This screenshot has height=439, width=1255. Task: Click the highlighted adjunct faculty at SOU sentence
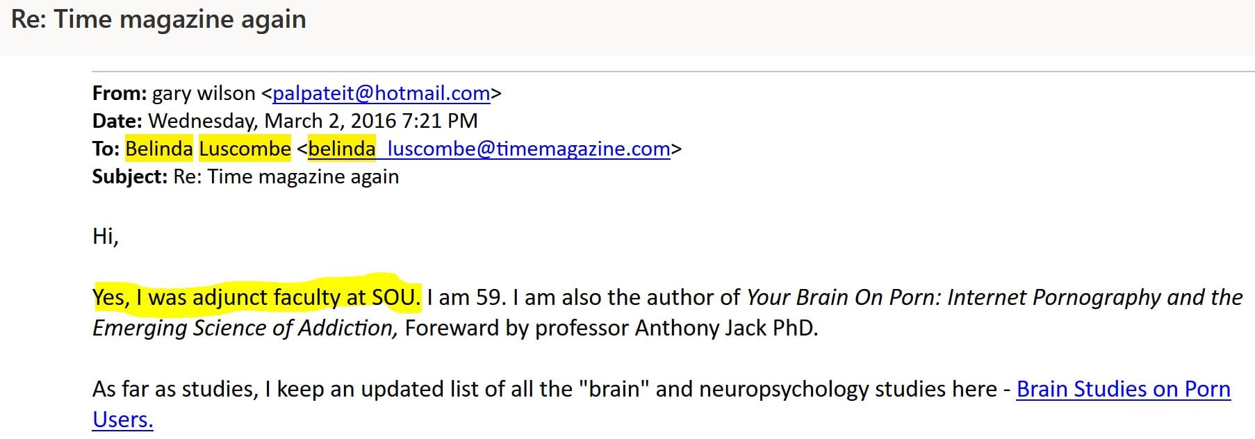256,297
